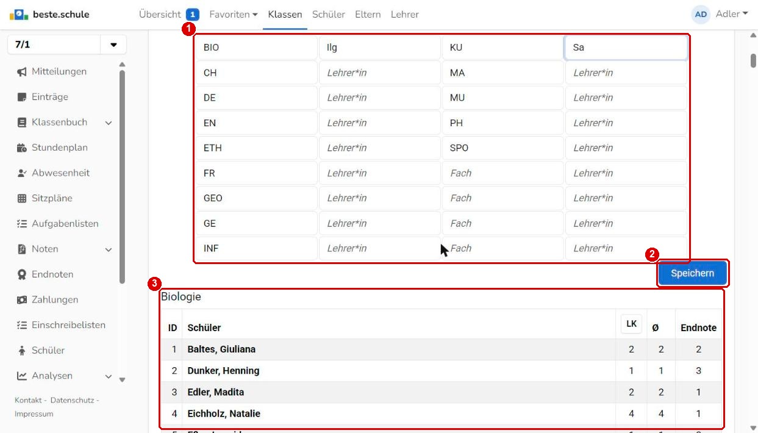Open the Datenschutz link
The width and height of the screenshot is (758, 433).
[x=71, y=400]
